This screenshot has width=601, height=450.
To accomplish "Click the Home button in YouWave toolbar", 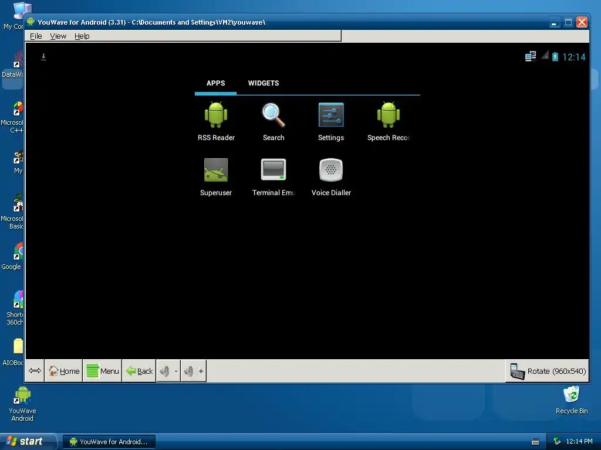I will pyautogui.click(x=63, y=371).
